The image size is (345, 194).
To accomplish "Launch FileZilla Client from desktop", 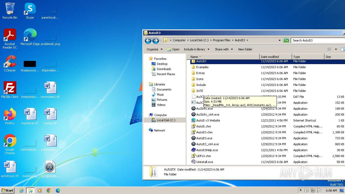I will click(x=10, y=90).
